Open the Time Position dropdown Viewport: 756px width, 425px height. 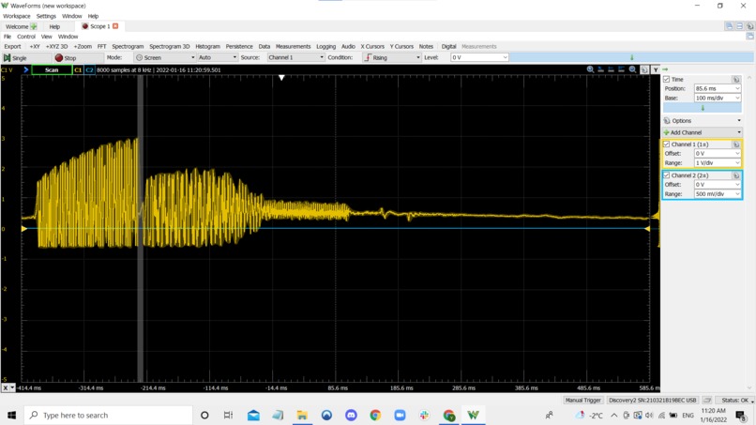click(717, 88)
